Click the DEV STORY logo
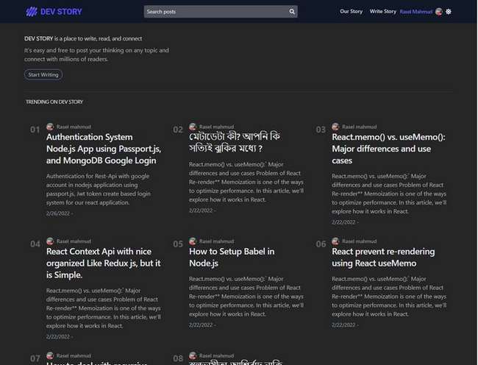 click(54, 12)
